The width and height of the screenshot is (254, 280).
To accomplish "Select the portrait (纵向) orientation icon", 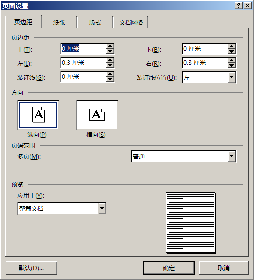I will click(38, 115).
